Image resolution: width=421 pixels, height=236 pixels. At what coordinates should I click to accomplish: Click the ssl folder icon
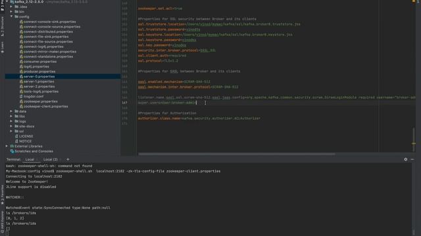16,131
